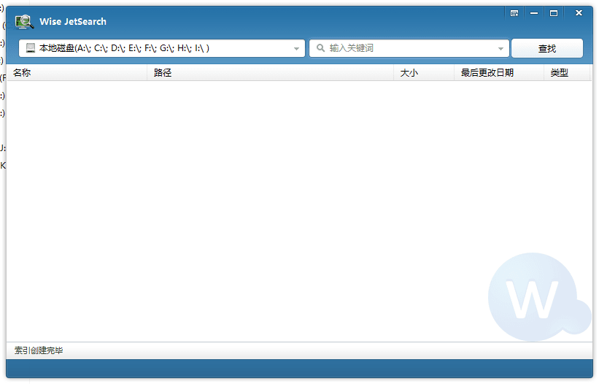Minimize the Wise JetSearch window
Image resolution: width=599 pixels, height=384 pixels.
click(x=534, y=13)
